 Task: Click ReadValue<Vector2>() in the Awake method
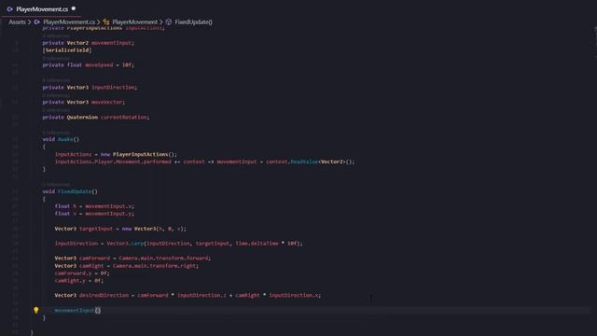click(x=323, y=161)
